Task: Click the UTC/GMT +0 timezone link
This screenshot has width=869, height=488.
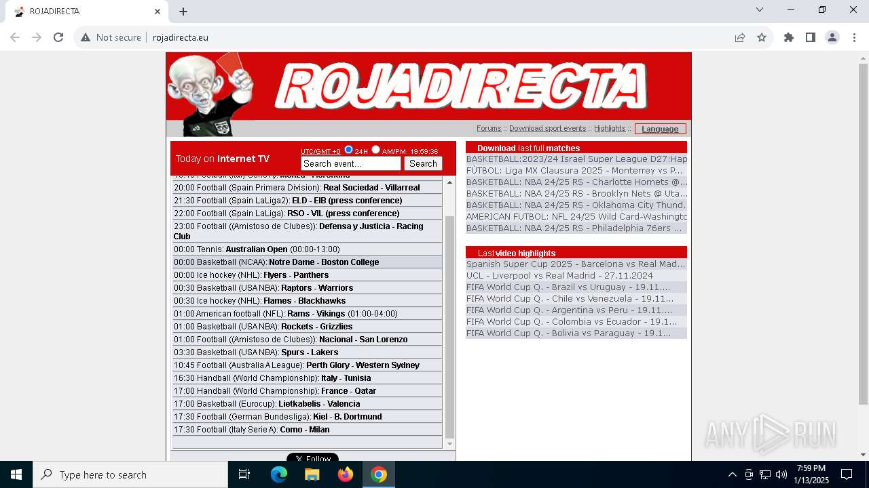Action: (320, 152)
